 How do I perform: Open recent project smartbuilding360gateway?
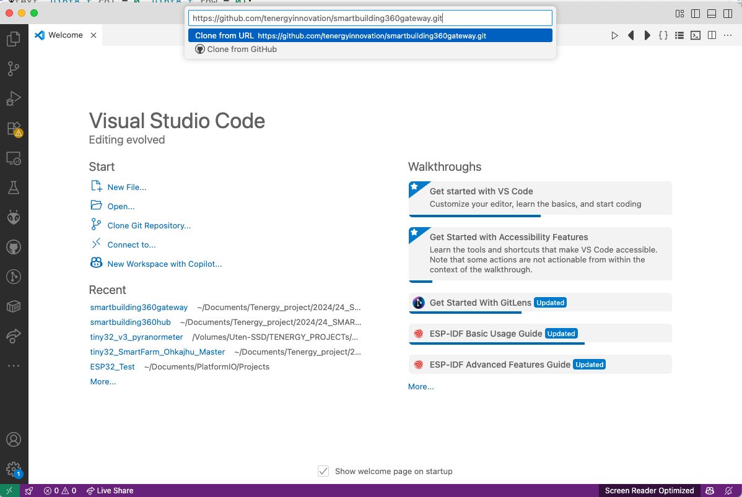[139, 308]
